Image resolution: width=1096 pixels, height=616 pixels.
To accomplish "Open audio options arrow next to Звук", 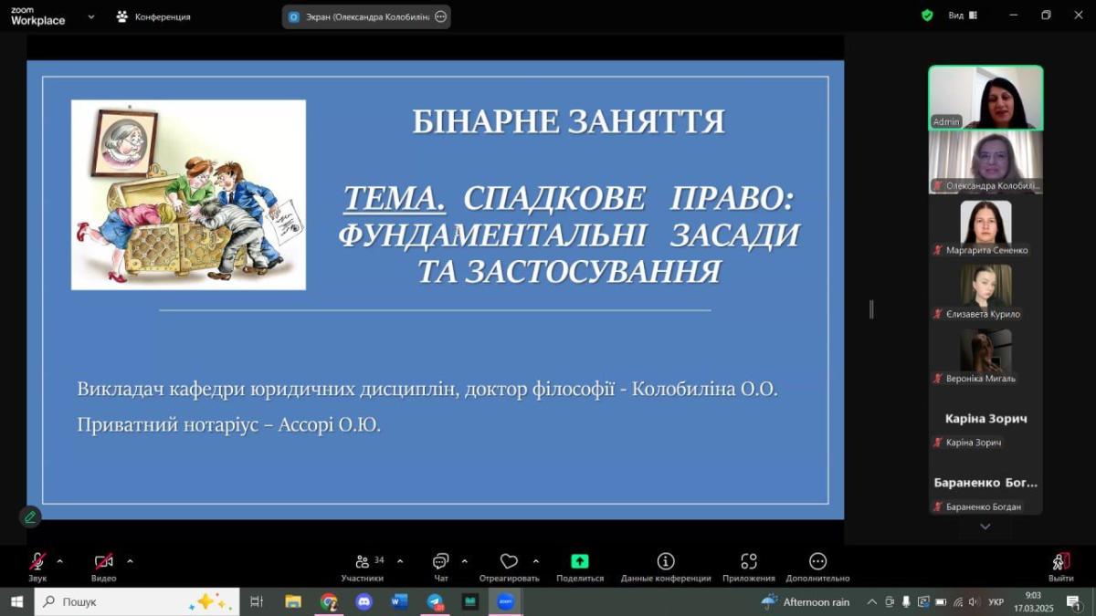I will (x=60, y=561).
